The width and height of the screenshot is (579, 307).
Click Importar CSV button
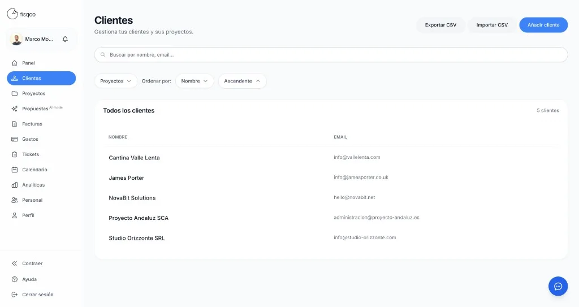(492, 25)
